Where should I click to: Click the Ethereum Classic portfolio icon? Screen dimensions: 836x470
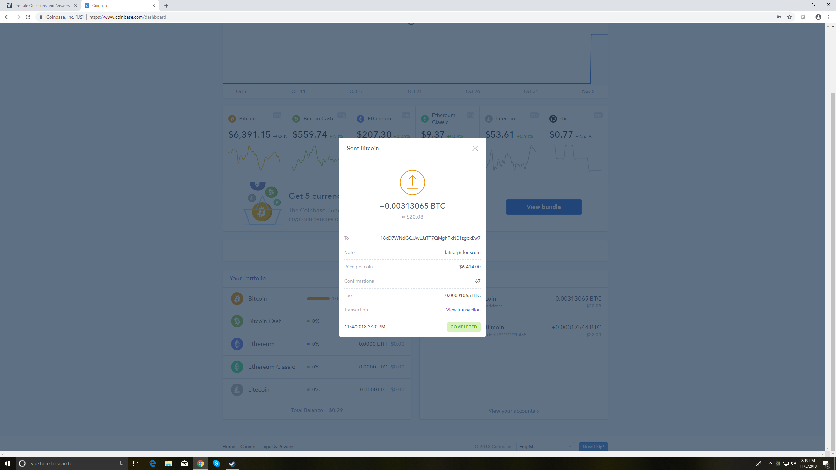[x=237, y=367]
